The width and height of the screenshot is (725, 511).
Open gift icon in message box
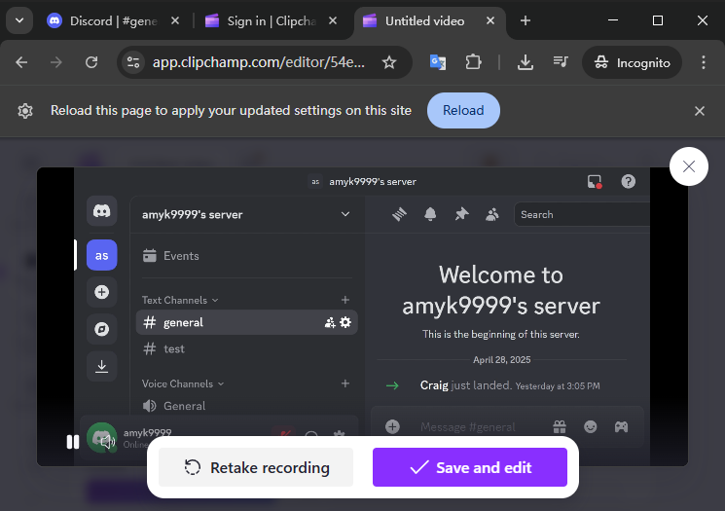click(x=560, y=427)
